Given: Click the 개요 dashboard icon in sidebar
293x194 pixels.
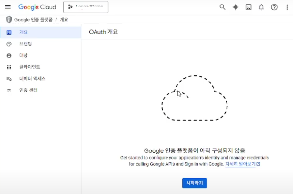Looking at the screenshot, I should [x=9, y=33].
